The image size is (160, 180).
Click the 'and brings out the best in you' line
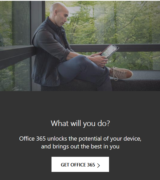tap(80, 147)
